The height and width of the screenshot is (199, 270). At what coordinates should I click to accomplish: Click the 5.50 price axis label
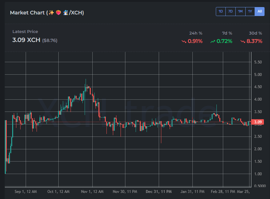click(258, 62)
